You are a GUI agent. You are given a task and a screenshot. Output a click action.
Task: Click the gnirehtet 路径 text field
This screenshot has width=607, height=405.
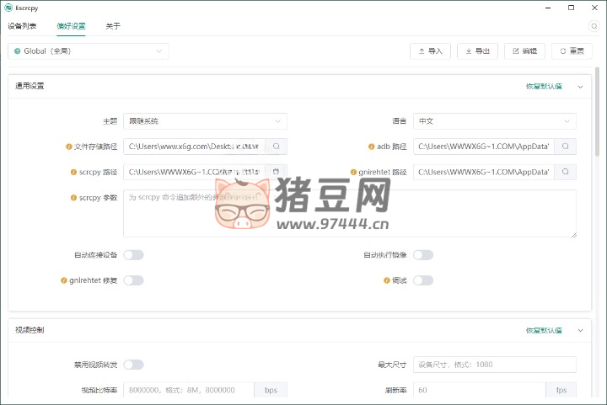click(x=484, y=172)
